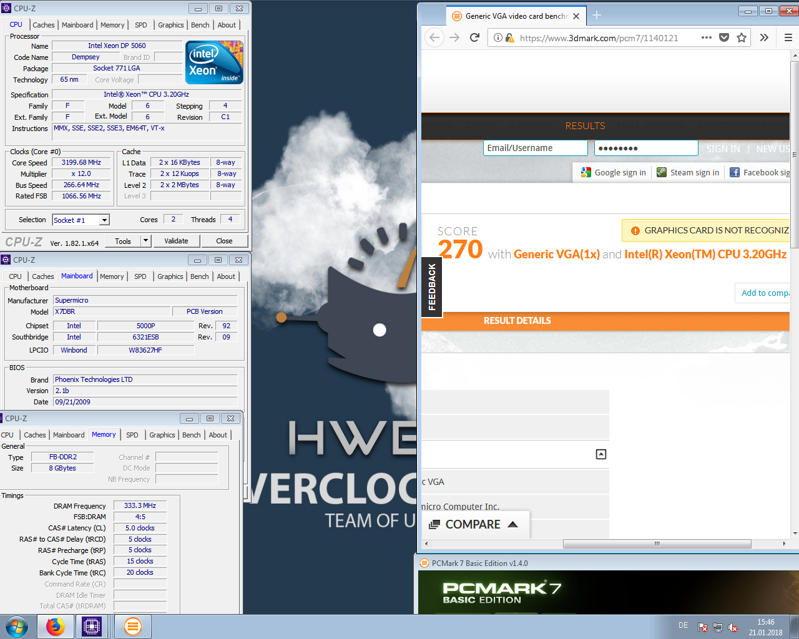Open the Tools dropdown arrow in CPU-Z
799x639 pixels.
[x=145, y=241]
